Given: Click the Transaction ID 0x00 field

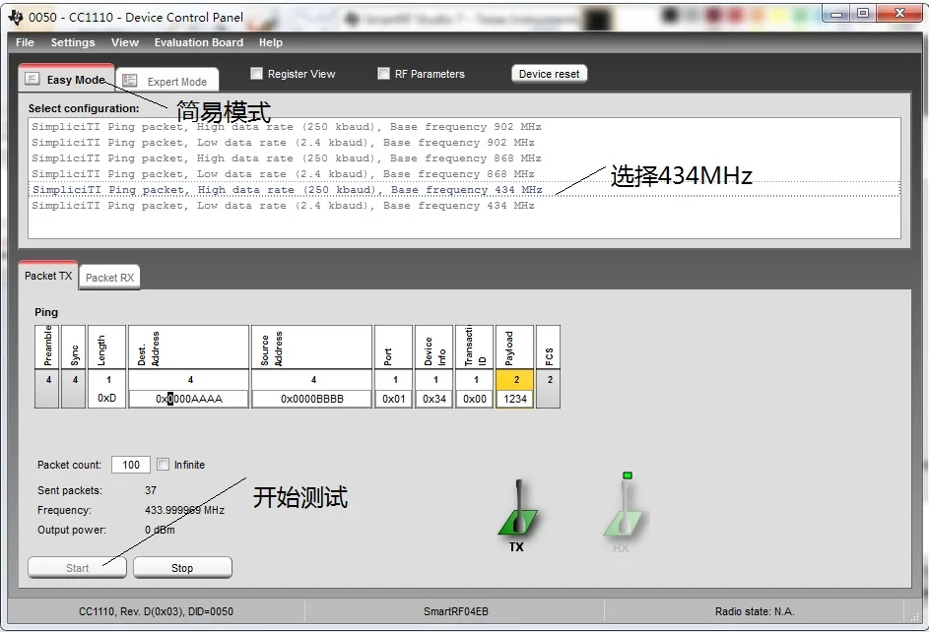Looking at the screenshot, I should click(475, 399).
